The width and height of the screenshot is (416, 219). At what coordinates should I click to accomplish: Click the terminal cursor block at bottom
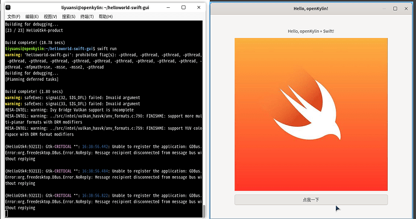click(x=7, y=214)
